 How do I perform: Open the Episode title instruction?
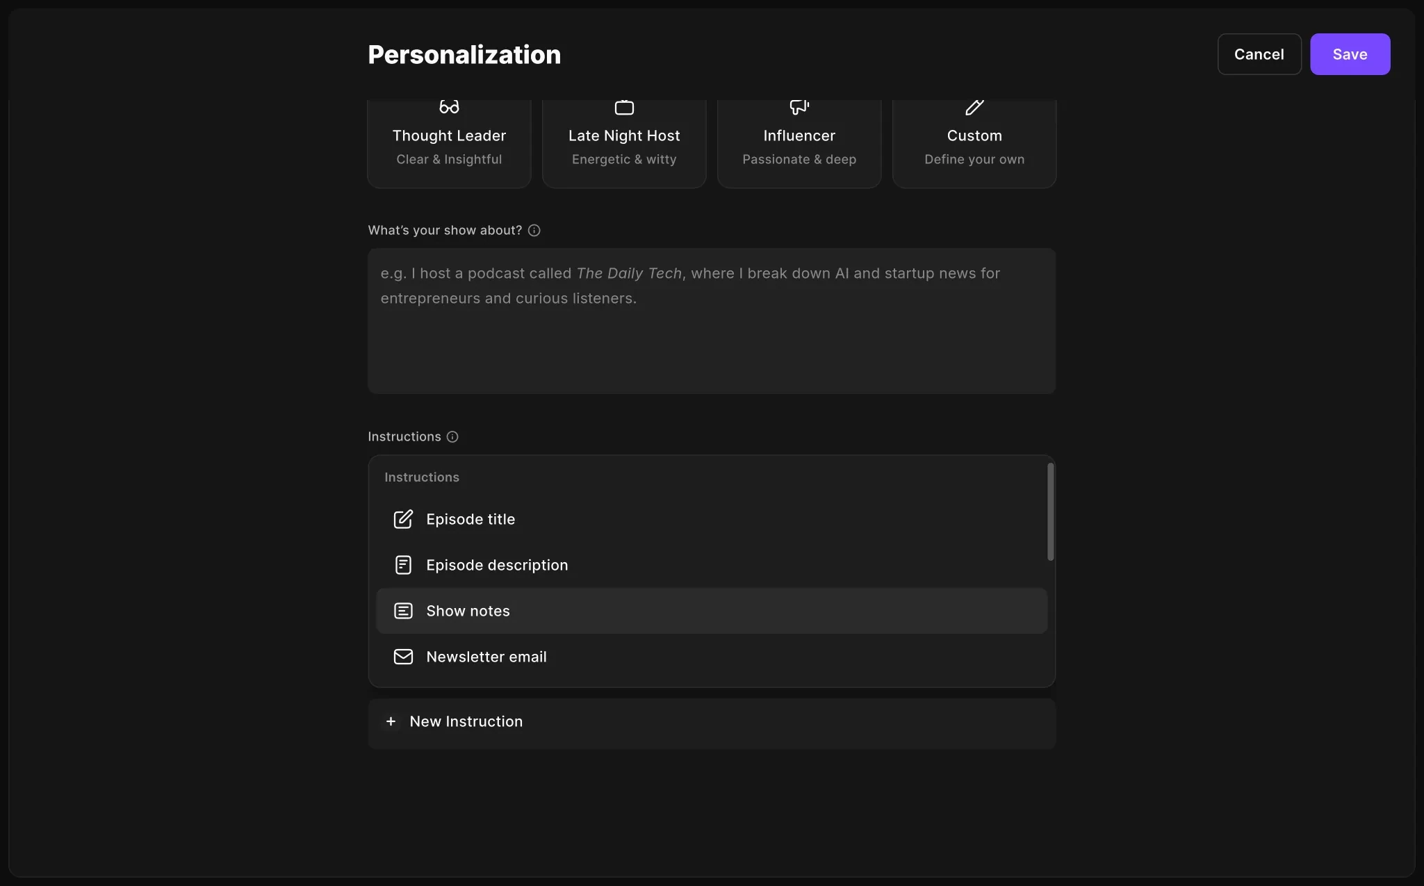pyautogui.click(x=712, y=519)
